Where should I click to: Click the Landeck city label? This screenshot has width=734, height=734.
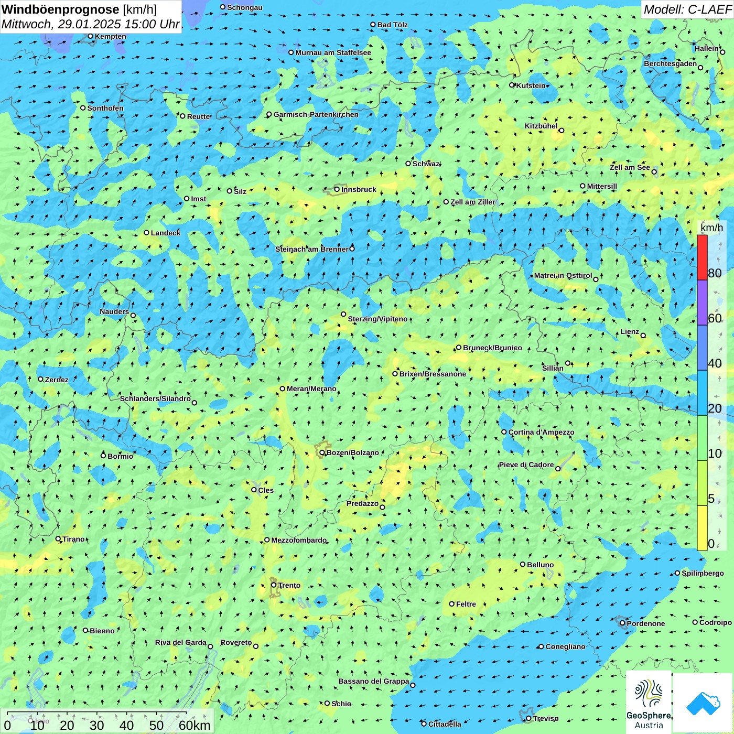click(x=166, y=233)
